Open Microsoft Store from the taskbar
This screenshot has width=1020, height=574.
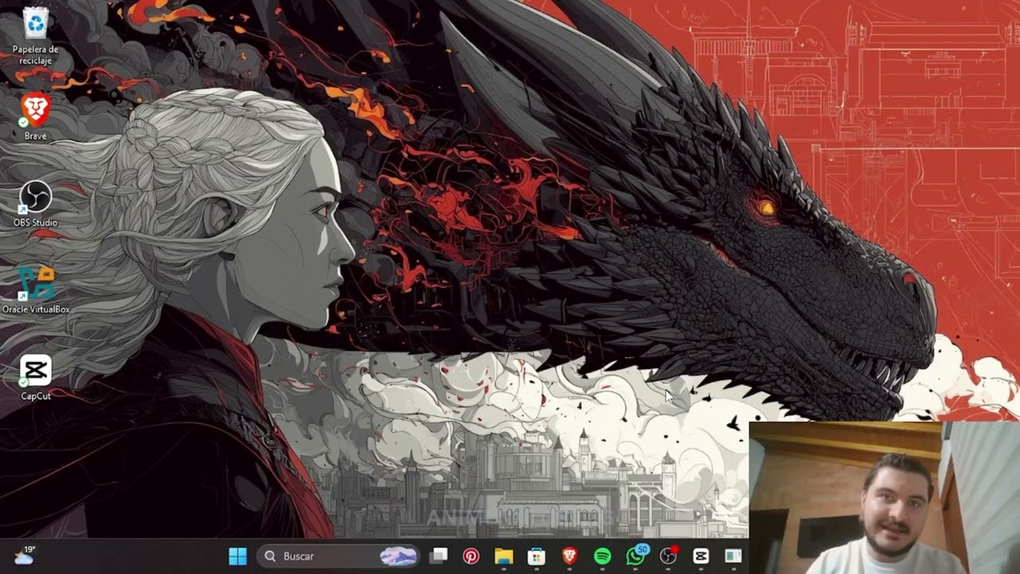(536, 556)
